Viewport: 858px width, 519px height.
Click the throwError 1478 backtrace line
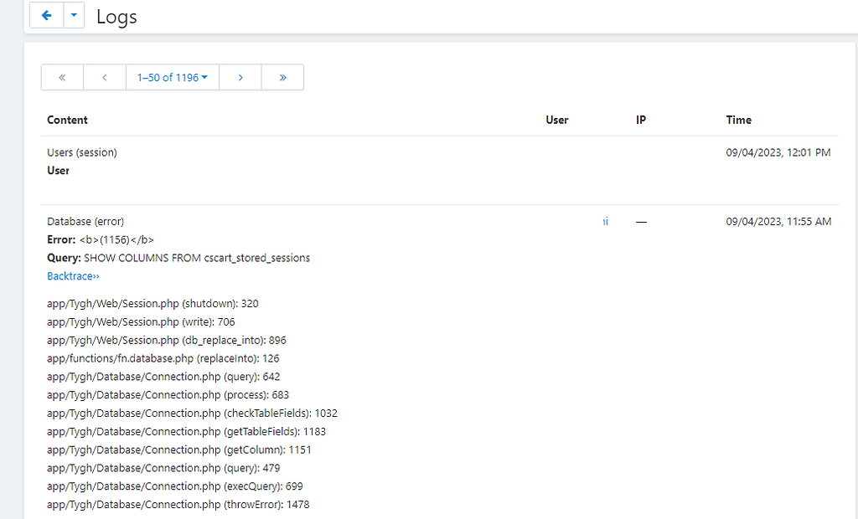[178, 505]
